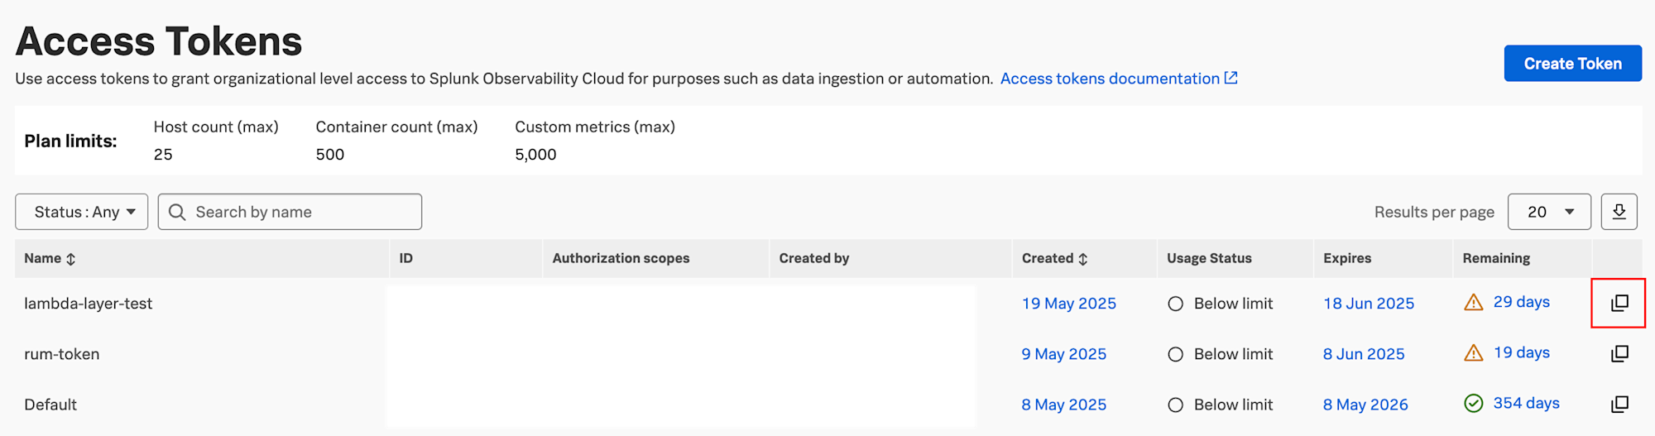The image size is (1655, 436).
Task: Click the Name column sort arrows
Action: point(71,259)
